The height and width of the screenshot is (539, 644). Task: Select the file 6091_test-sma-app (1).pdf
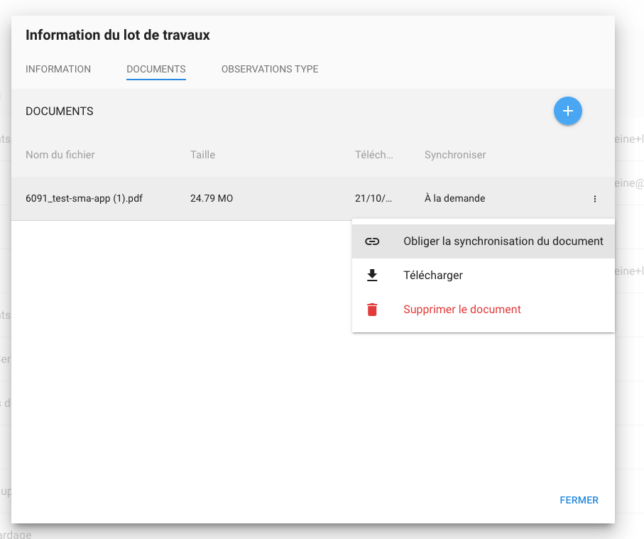point(84,199)
